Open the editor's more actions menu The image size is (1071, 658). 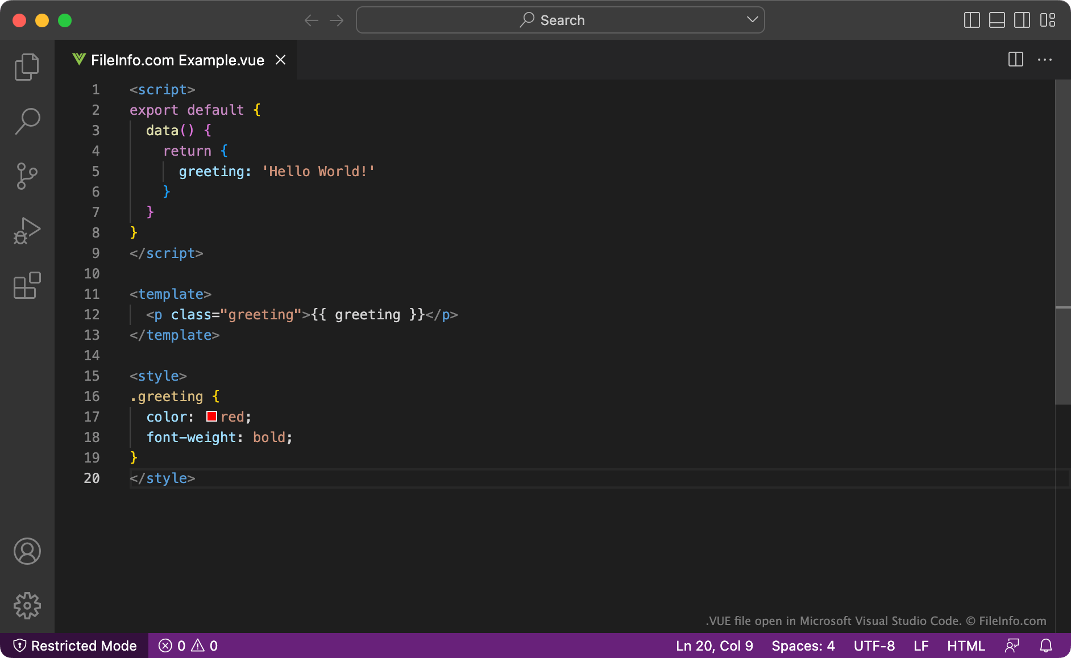(x=1045, y=60)
